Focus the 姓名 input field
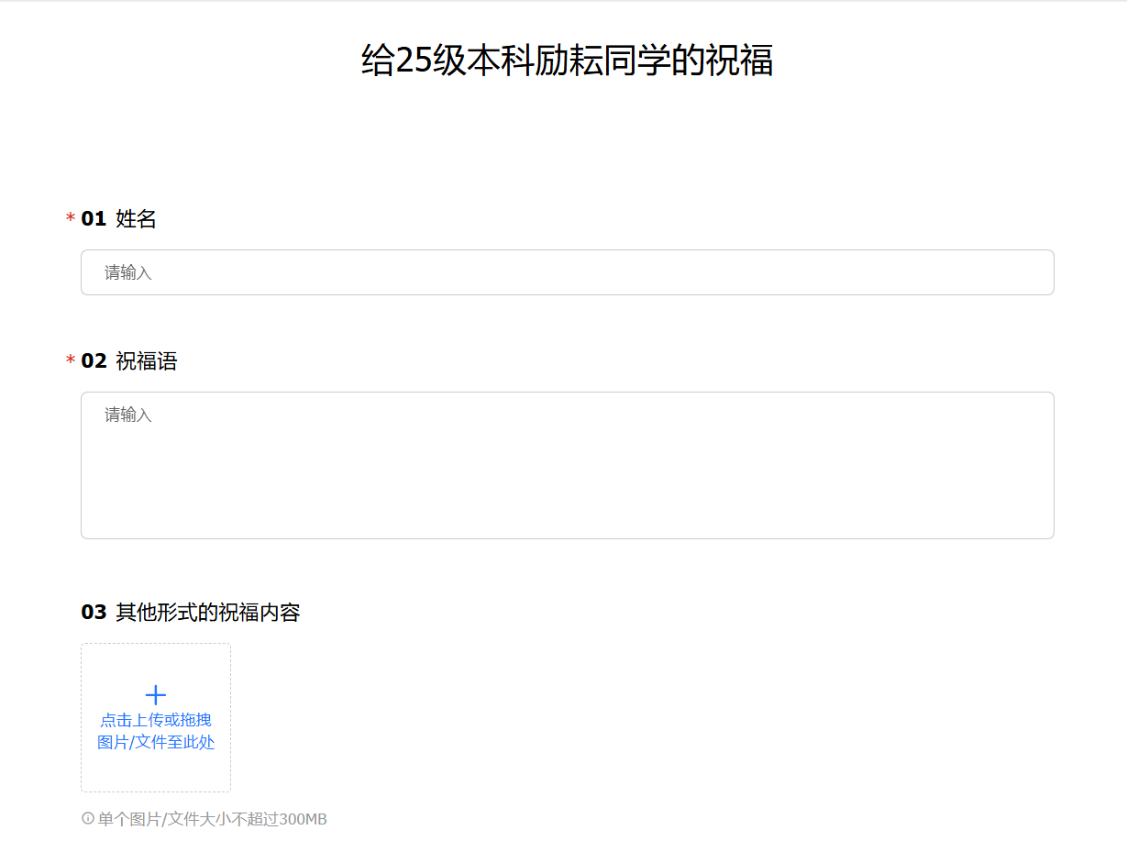 click(x=567, y=272)
